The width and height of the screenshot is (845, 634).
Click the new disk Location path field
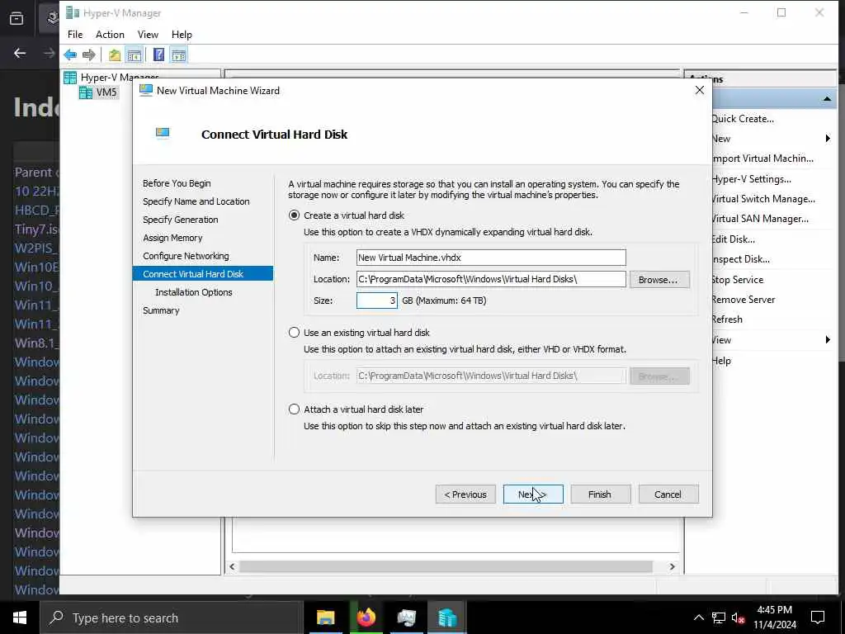tap(491, 279)
